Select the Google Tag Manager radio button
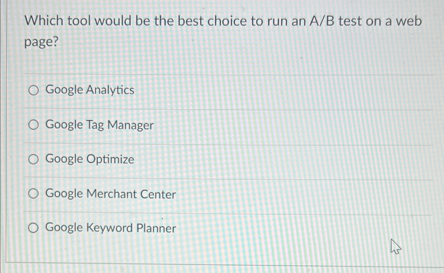This screenshot has width=444, height=273. pos(34,125)
